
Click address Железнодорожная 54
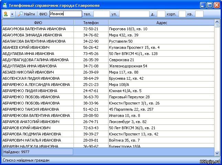[128, 66]
